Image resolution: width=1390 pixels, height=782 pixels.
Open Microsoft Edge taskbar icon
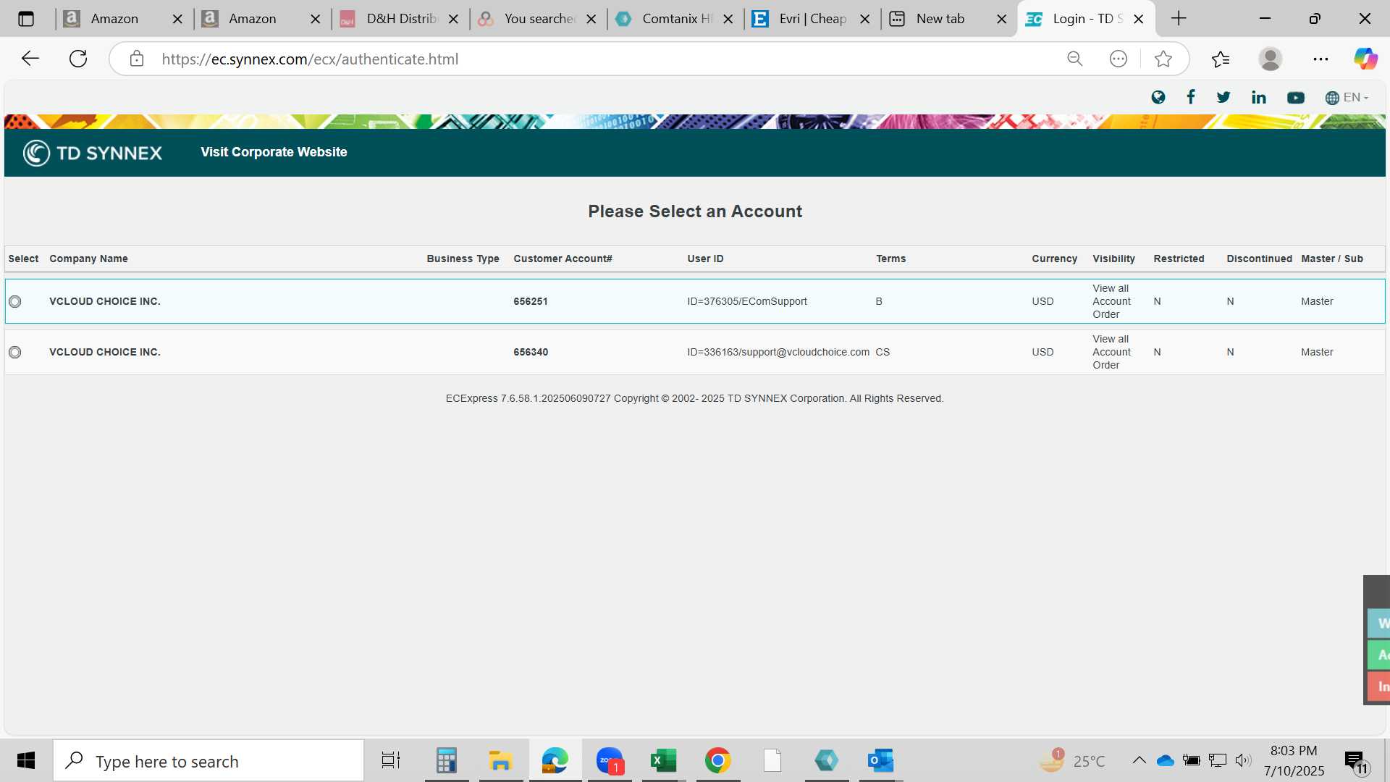pyautogui.click(x=555, y=760)
